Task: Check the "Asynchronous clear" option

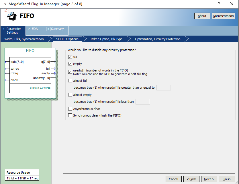Action: click(70, 109)
